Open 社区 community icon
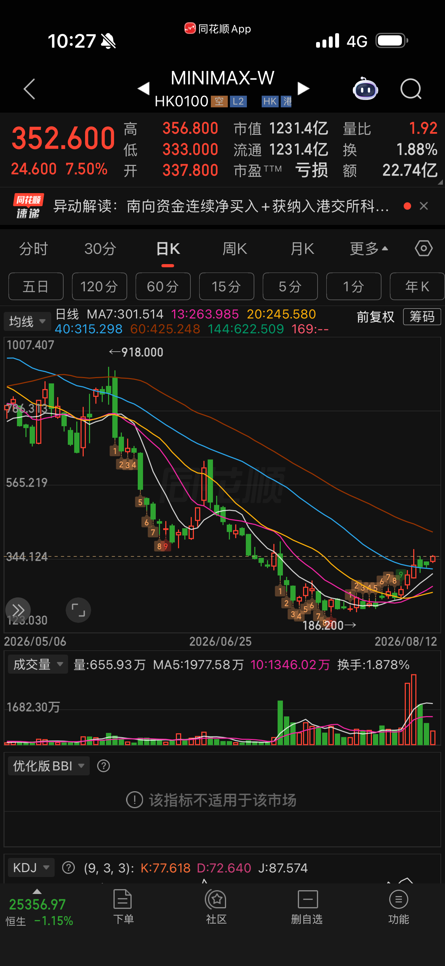The image size is (445, 966). (216, 906)
